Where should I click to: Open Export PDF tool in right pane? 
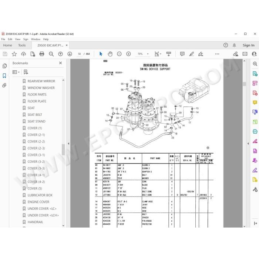click(255, 74)
